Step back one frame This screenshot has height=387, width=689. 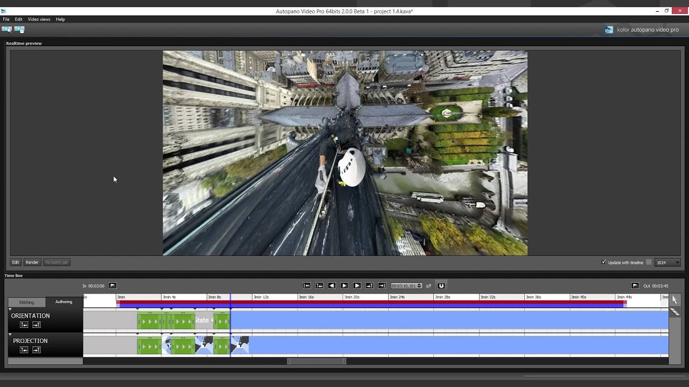(x=332, y=285)
